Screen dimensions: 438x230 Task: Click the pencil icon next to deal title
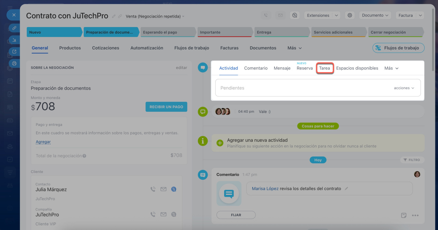[114, 16]
